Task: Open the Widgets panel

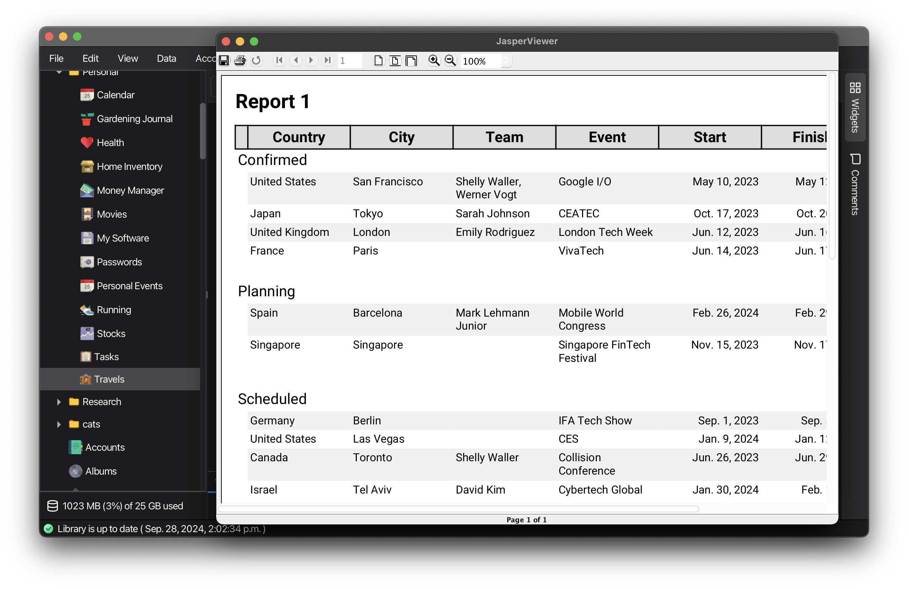Action: 855,106
